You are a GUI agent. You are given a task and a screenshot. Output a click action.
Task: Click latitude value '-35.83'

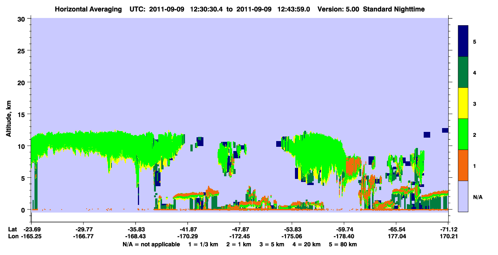(135, 229)
